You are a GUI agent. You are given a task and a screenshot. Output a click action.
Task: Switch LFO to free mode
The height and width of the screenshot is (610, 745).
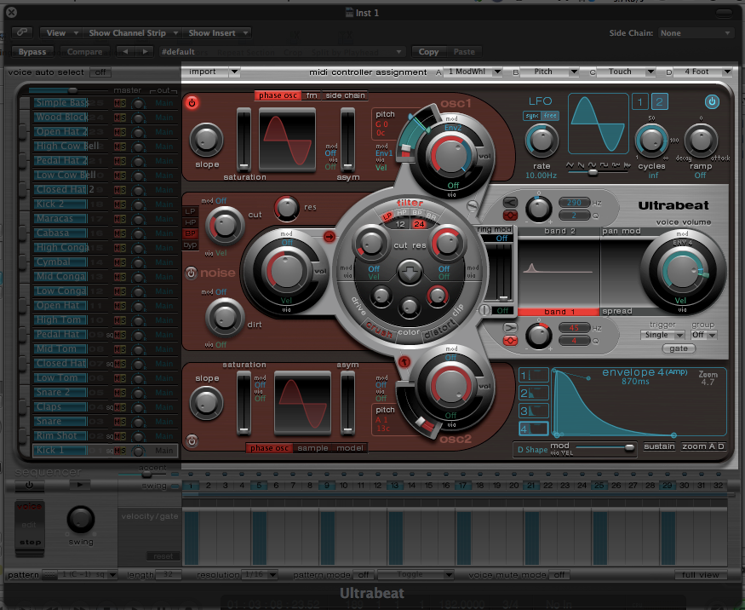[x=551, y=116]
